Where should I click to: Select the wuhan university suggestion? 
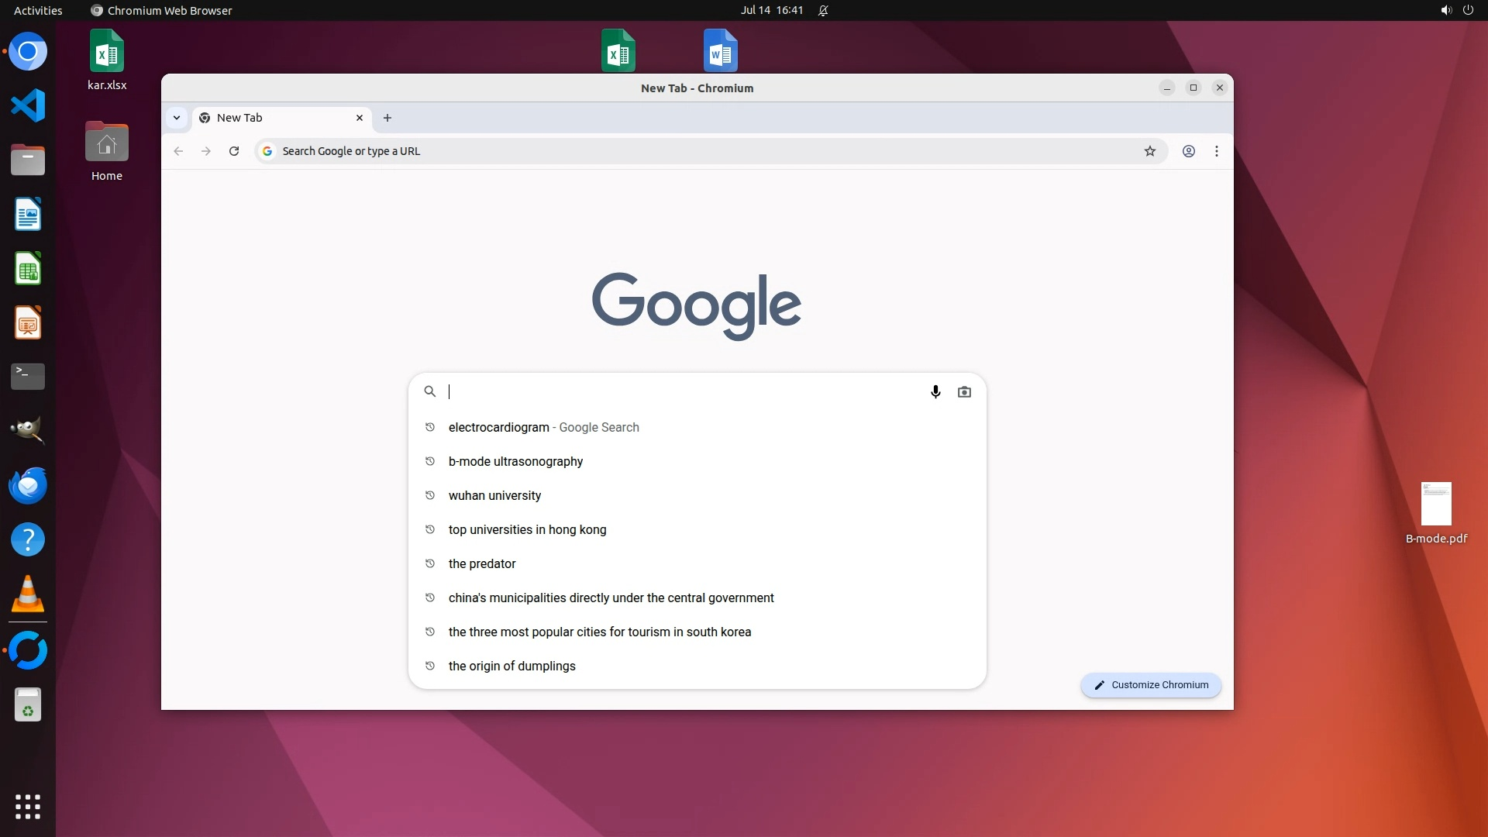click(x=494, y=496)
